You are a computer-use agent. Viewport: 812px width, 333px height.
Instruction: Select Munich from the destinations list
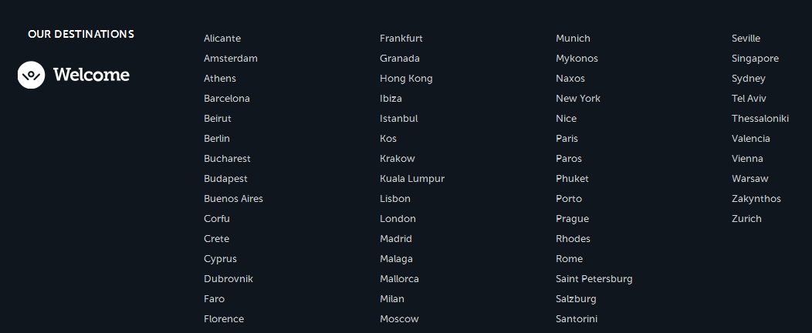tap(573, 39)
